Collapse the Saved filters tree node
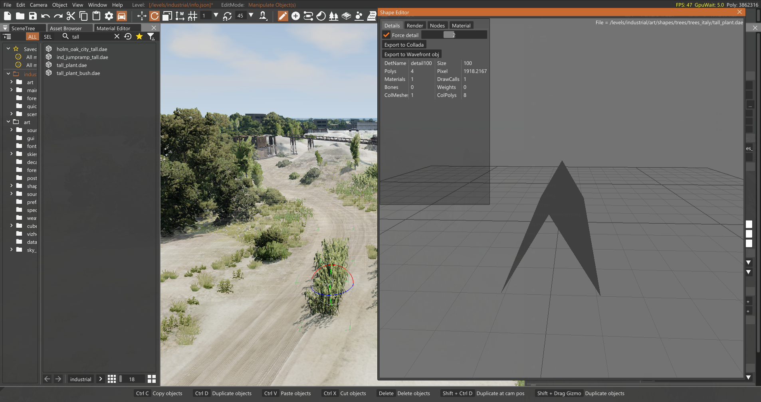Screen dimensions: 761x402 8,49
